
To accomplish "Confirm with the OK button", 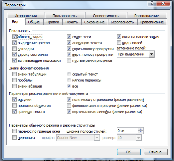I will point(128,152).
